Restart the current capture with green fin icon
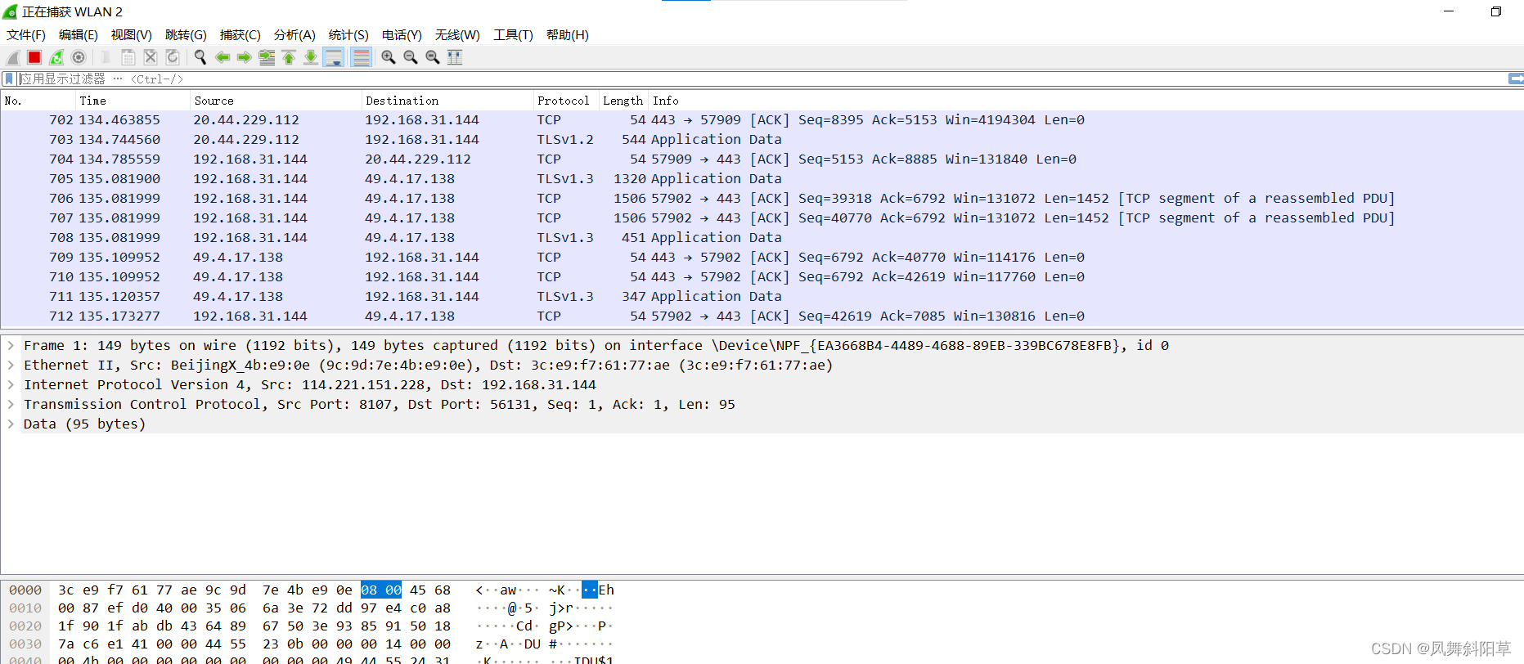This screenshot has width=1524, height=664. tap(56, 57)
